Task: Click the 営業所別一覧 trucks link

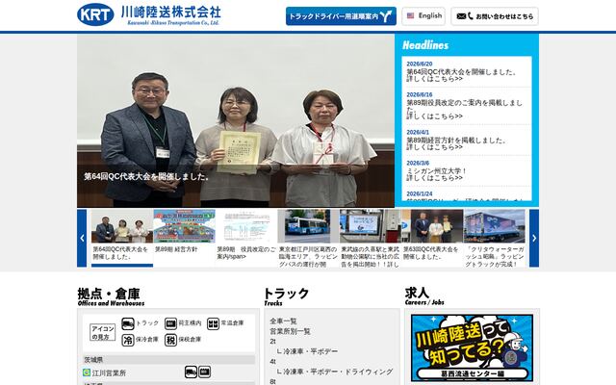Action: point(290,331)
